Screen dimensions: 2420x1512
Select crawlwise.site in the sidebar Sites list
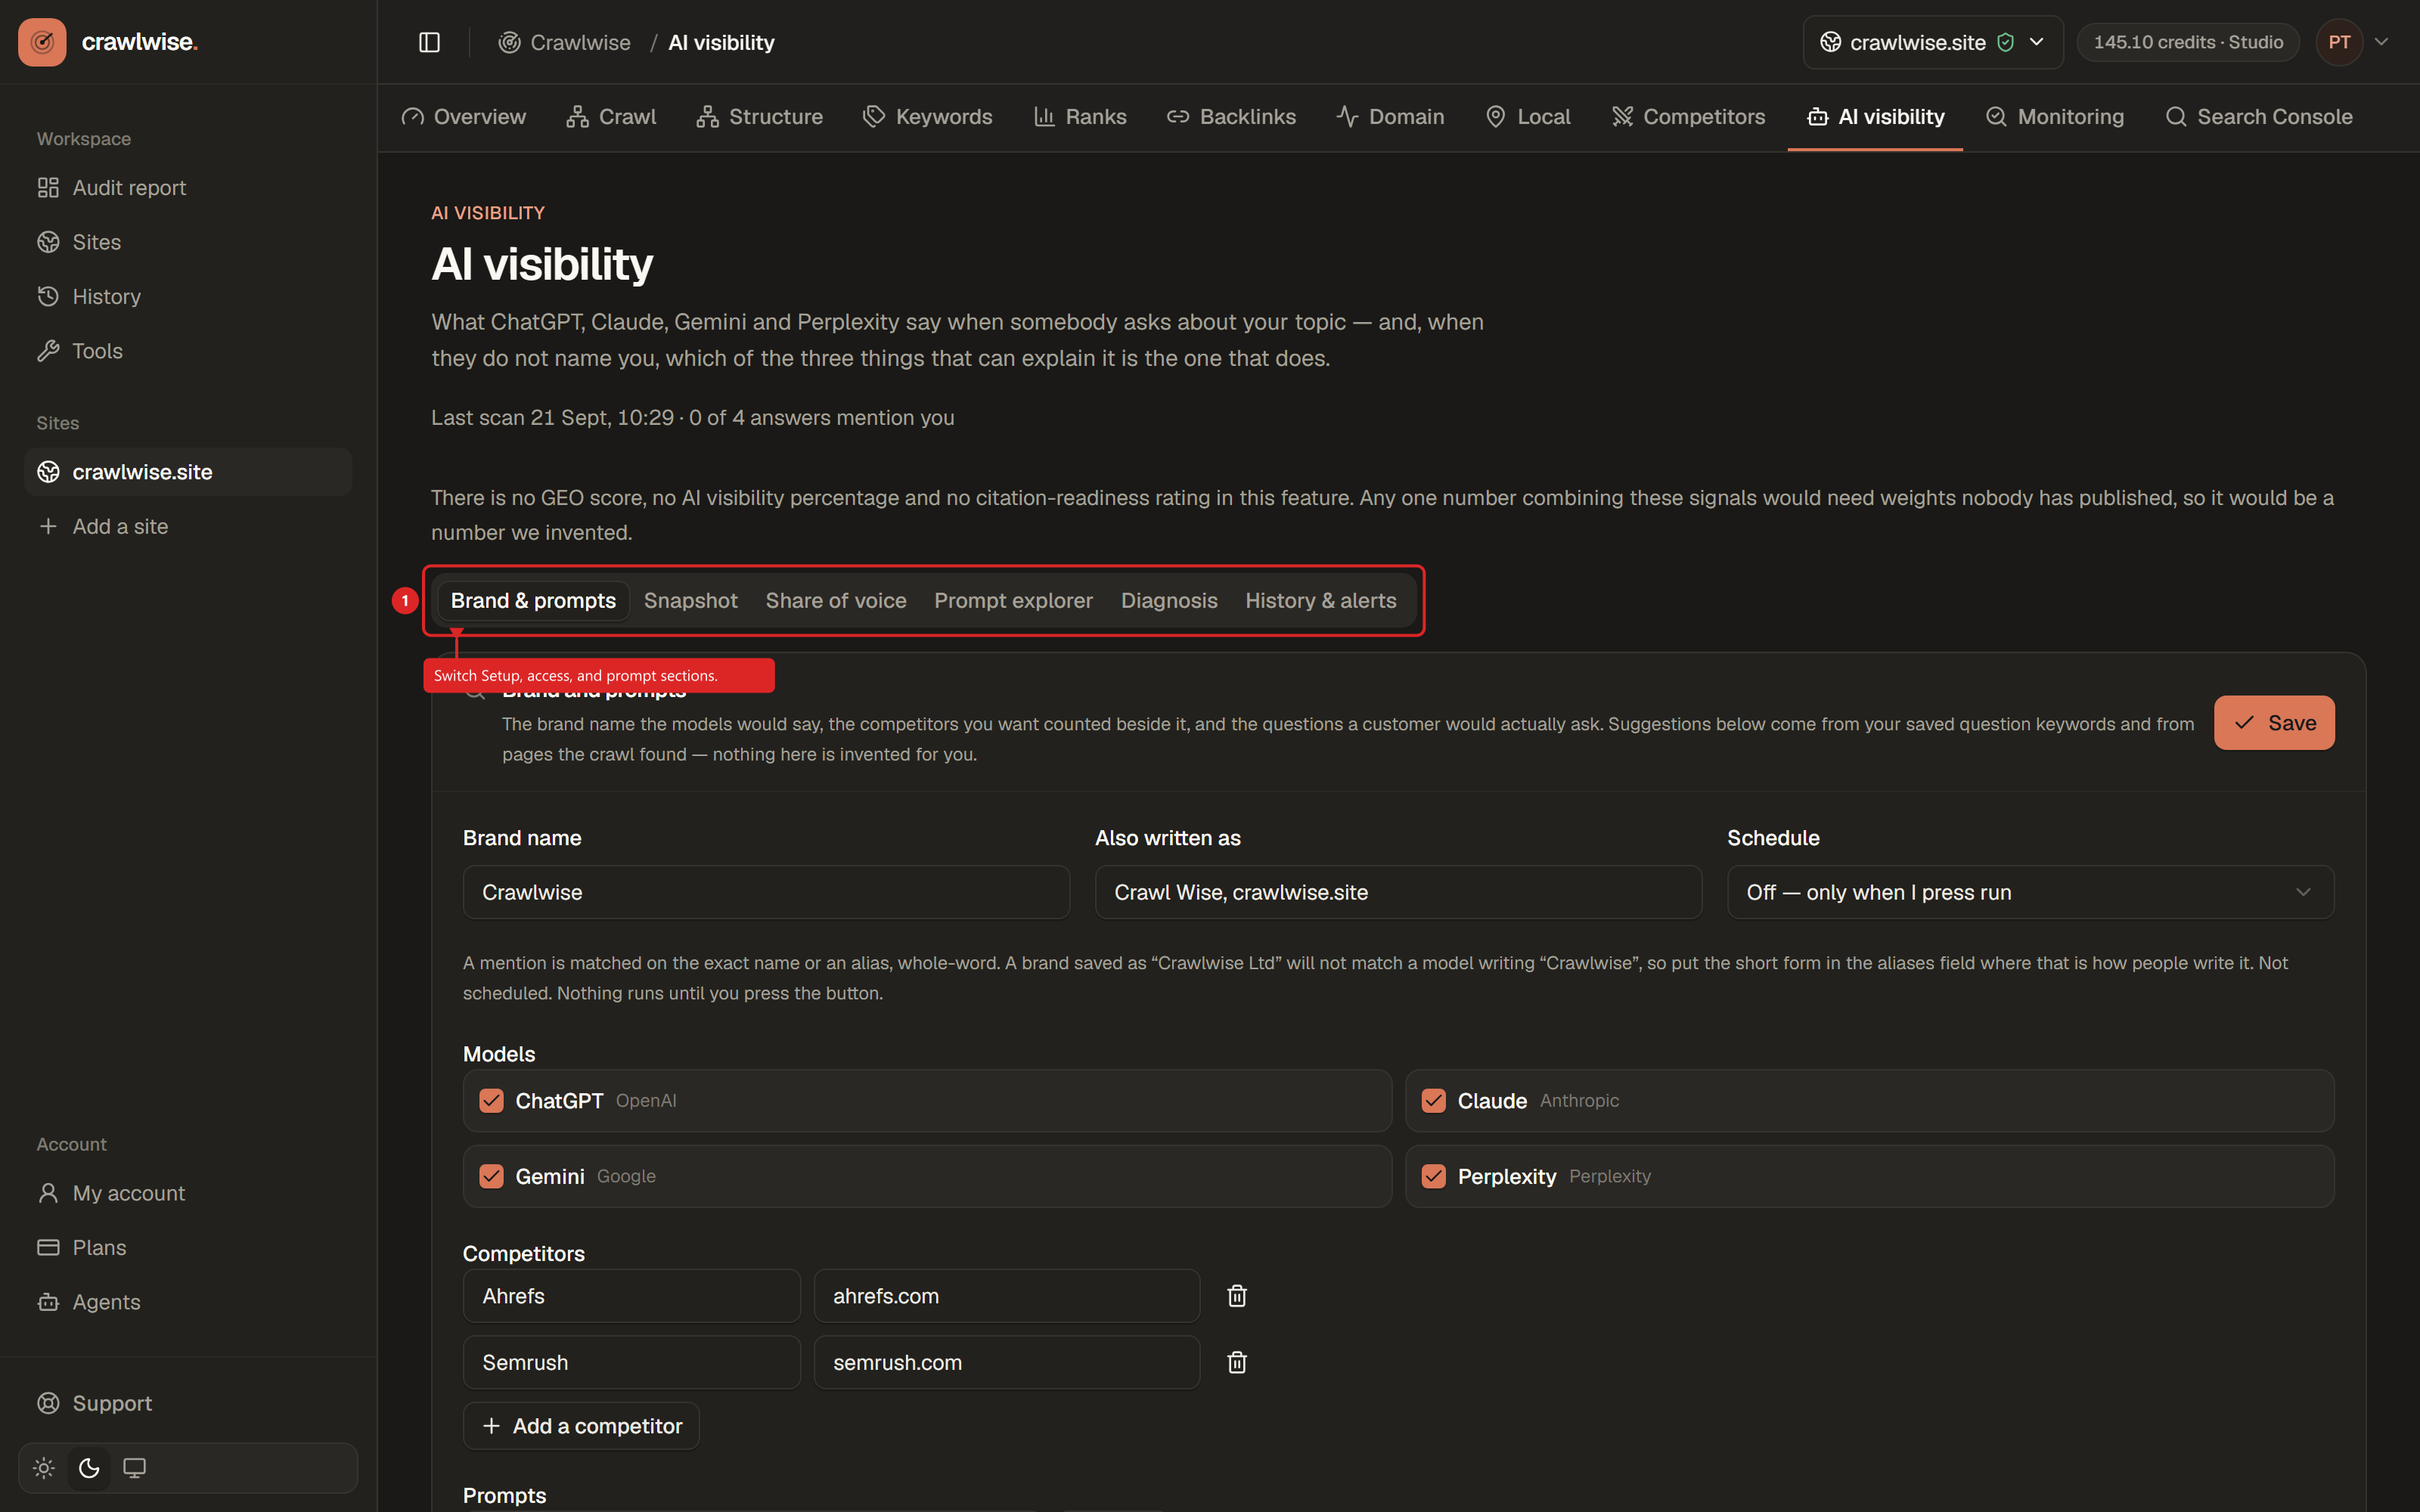(x=188, y=472)
